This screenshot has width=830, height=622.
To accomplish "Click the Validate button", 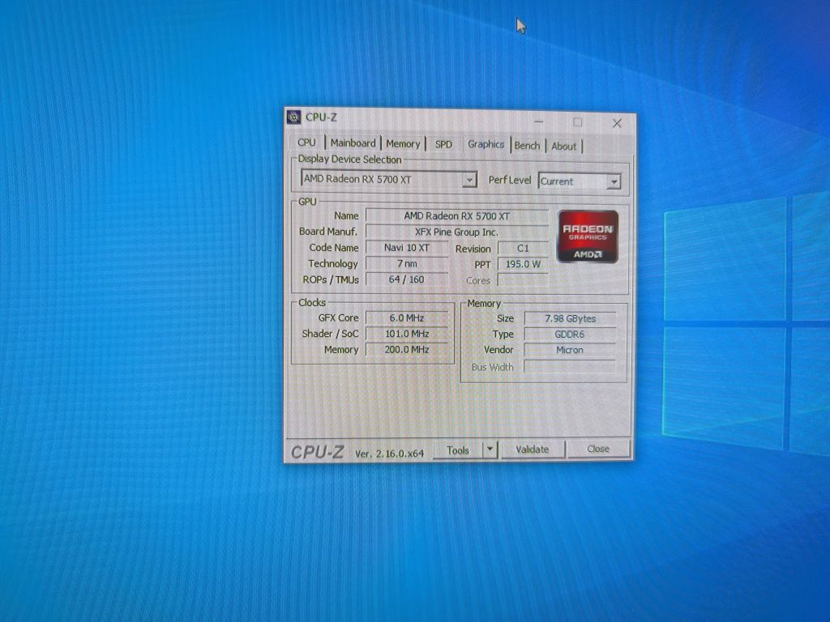I will pyautogui.click(x=533, y=449).
